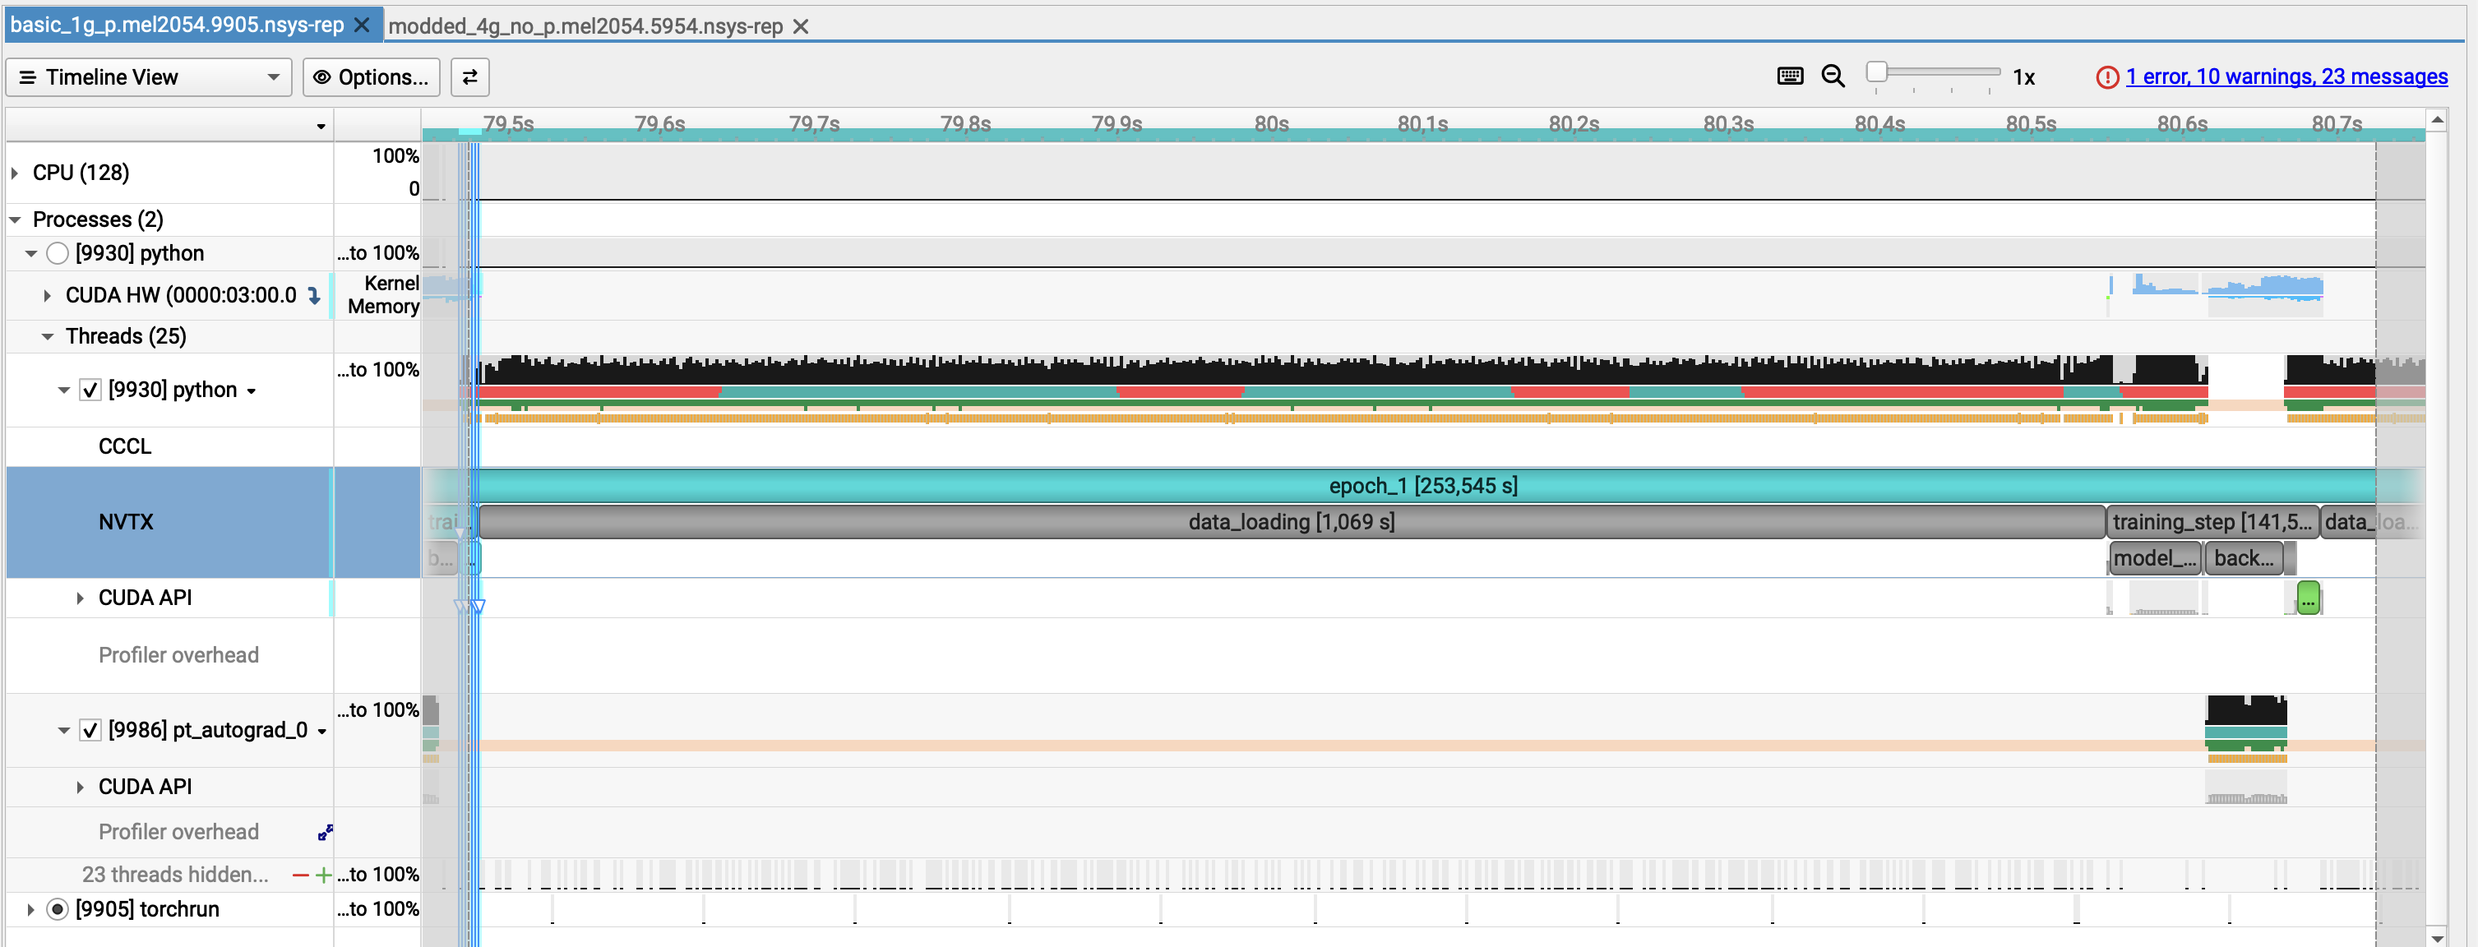Click the red error alert icon

(2106, 77)
